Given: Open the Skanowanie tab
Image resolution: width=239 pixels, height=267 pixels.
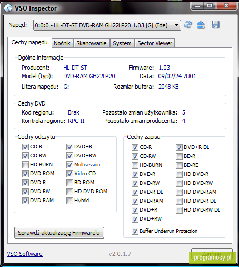Looking at the screenshot, I should point(92,43).
